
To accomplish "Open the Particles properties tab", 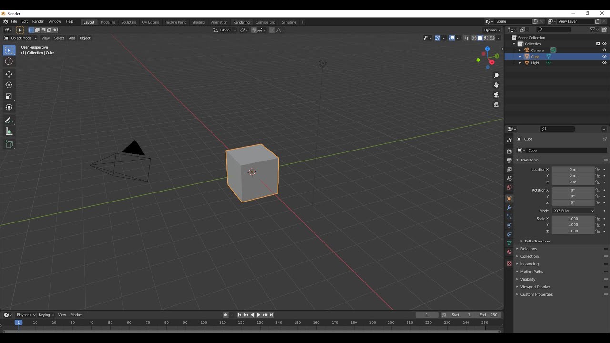I will click(x=509, y=217).
